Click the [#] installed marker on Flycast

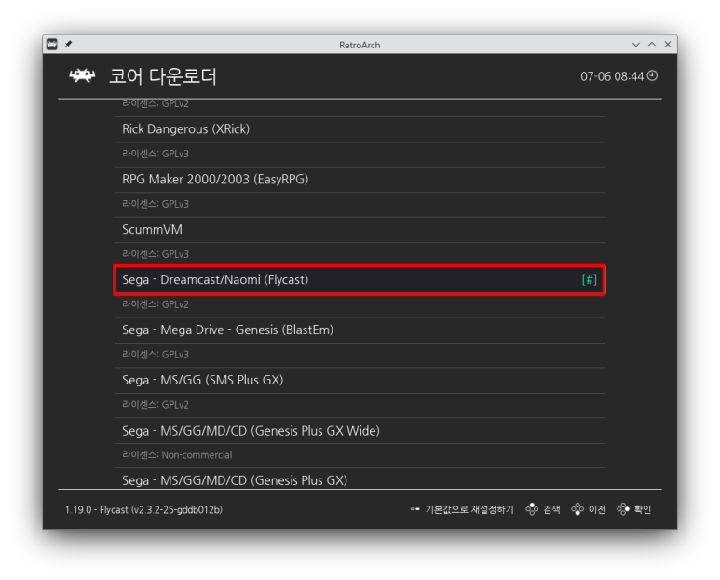(x=589, y=279)
